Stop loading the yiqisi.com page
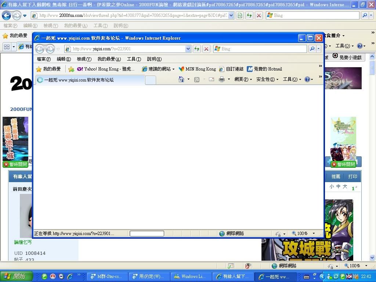This screenshot has width=376, height=282. [x=206, y=49]
